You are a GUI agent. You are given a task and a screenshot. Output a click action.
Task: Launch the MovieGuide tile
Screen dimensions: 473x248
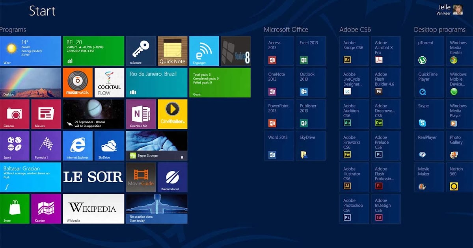click(x=141, y=177)
